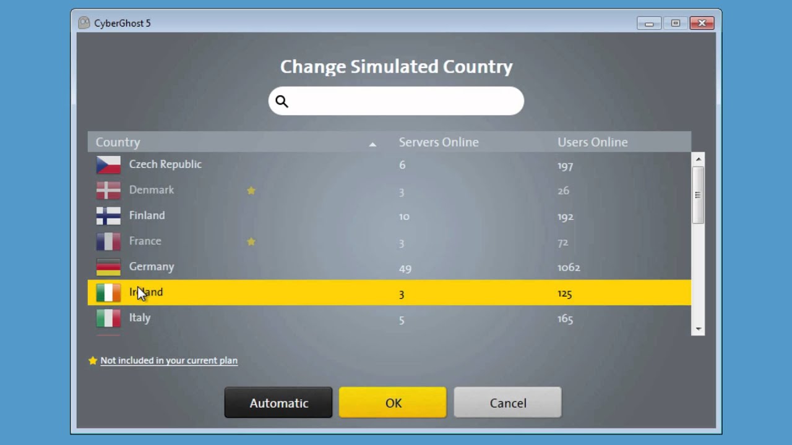The width and height of the screenshot is (792, 445).
Task: Click Czech Republic's servers online value 6
Action: [402, 165]
